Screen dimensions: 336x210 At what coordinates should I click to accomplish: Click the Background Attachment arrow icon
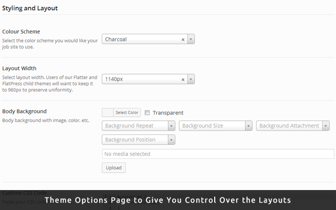pos(325,126)
